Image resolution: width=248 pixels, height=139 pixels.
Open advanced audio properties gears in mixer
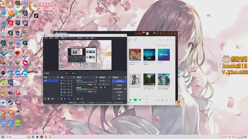78,99
